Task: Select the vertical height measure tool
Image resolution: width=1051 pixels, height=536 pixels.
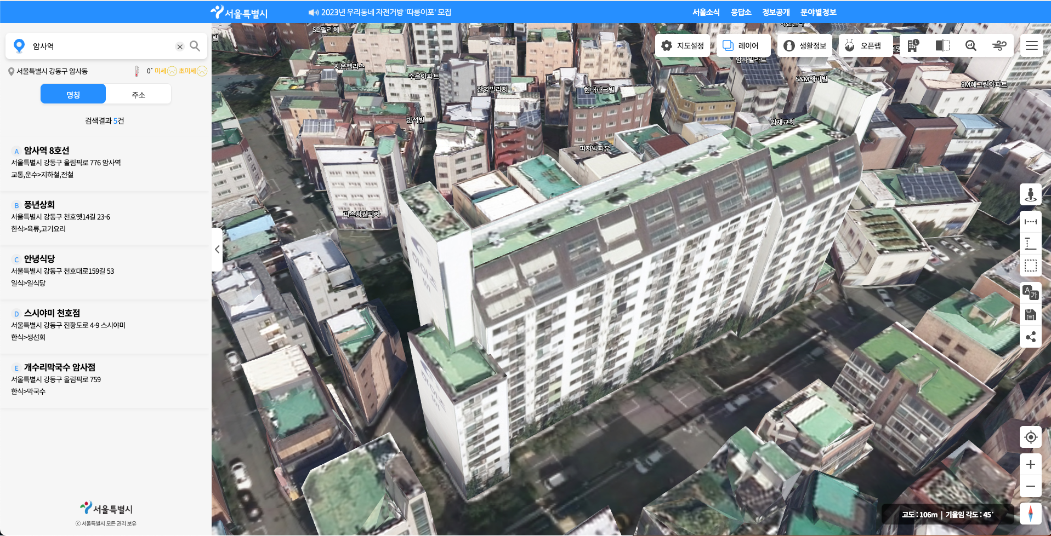Action: (x=1031, y=244)
